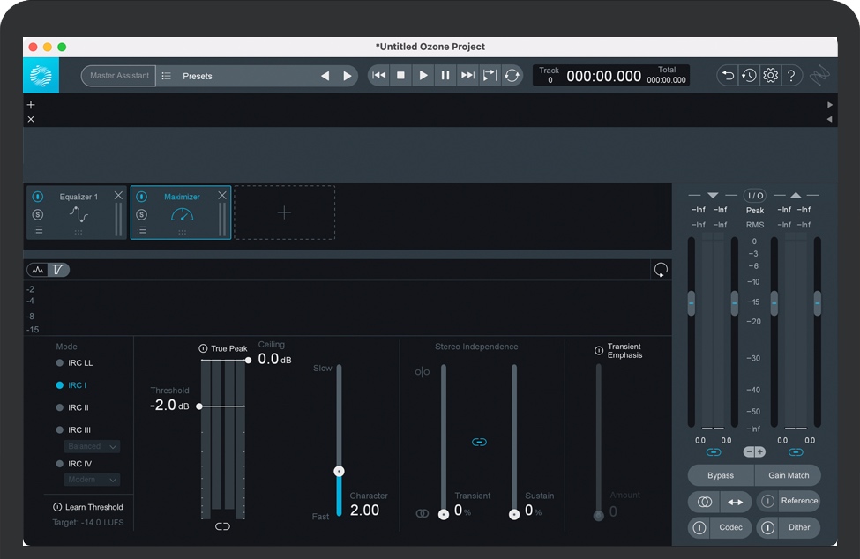
Task: Remove the Equalizer 1 module
Action: pyautogui.click(x=118, y=196)
